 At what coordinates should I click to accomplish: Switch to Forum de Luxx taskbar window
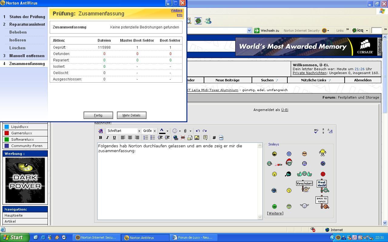193,237
